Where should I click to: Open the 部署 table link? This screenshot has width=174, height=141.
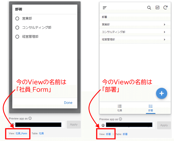pos(125,134)
